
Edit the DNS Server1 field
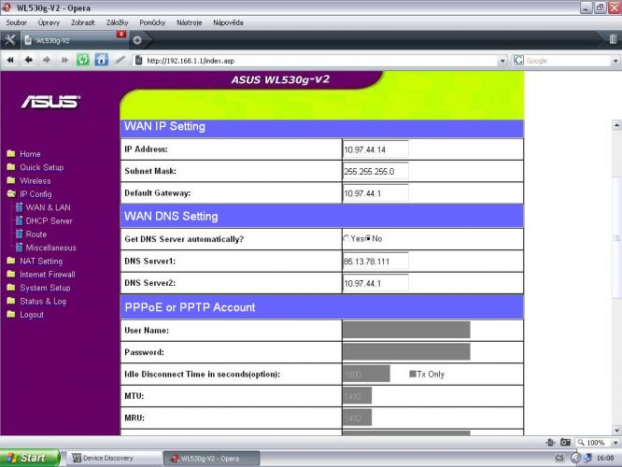click(x=375, y=262)
